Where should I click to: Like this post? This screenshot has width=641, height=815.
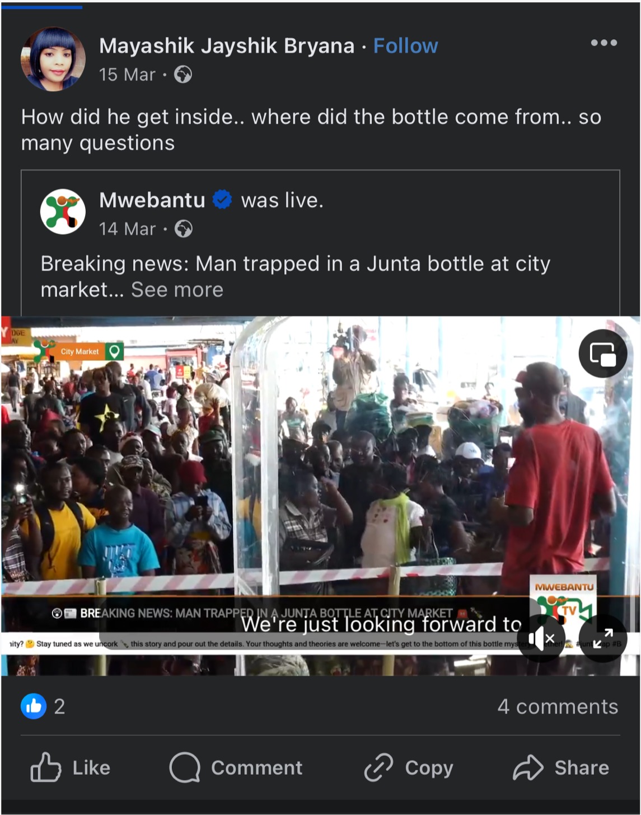[71, 767]
